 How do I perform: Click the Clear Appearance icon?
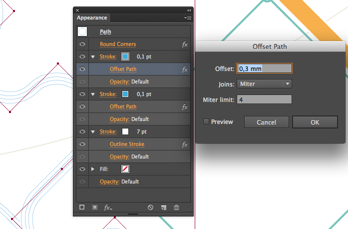point(150,207)
